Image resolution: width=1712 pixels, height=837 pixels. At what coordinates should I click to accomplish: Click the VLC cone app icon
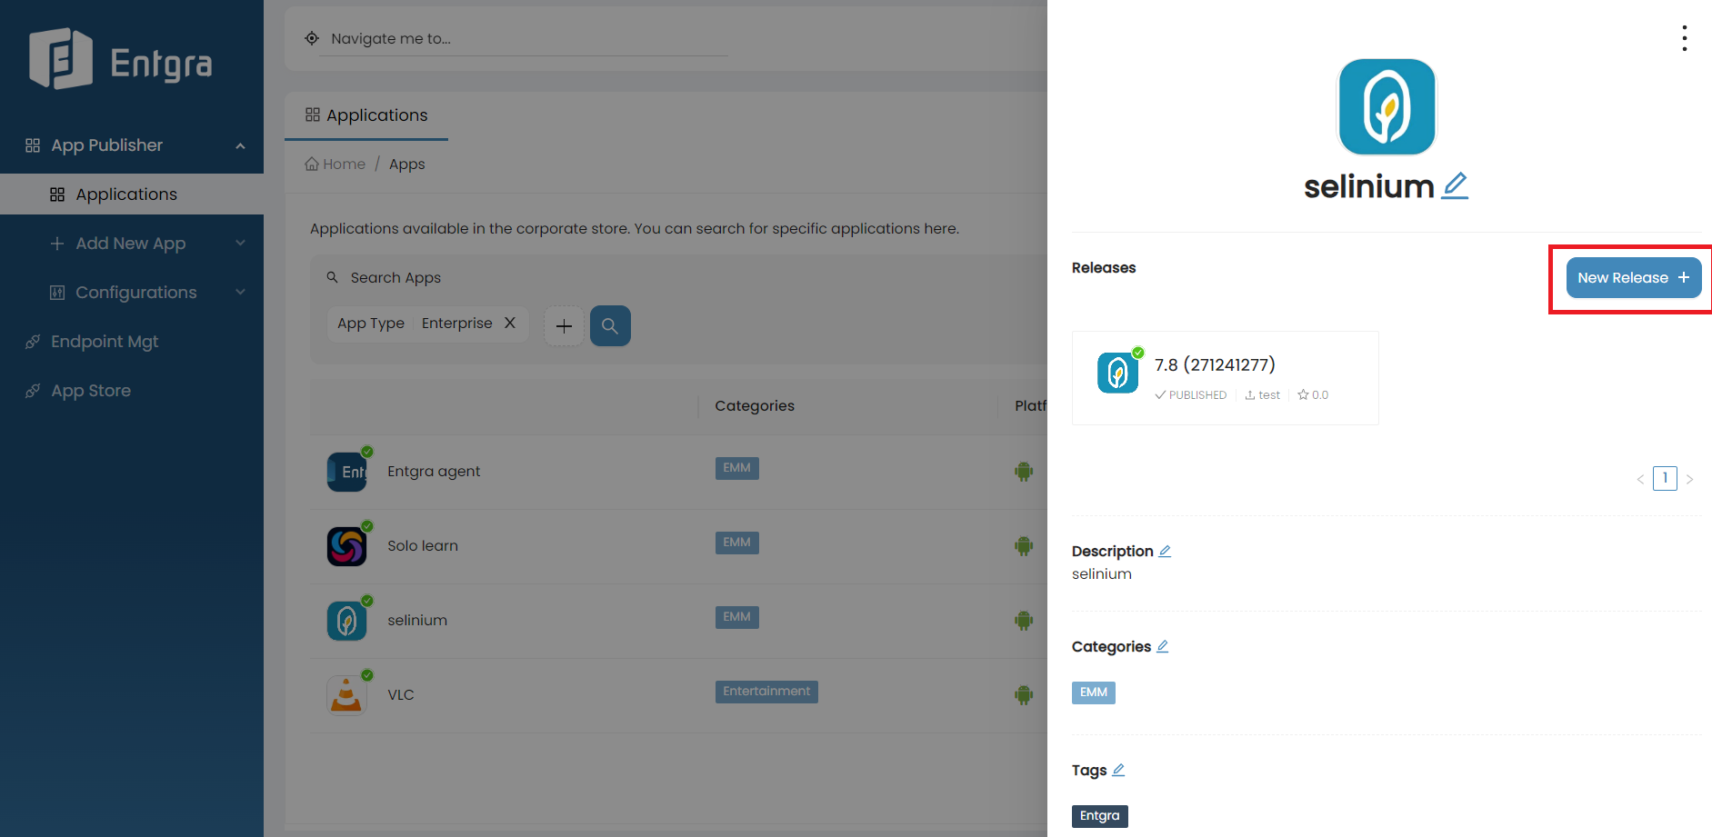click(x=346, y=695)
